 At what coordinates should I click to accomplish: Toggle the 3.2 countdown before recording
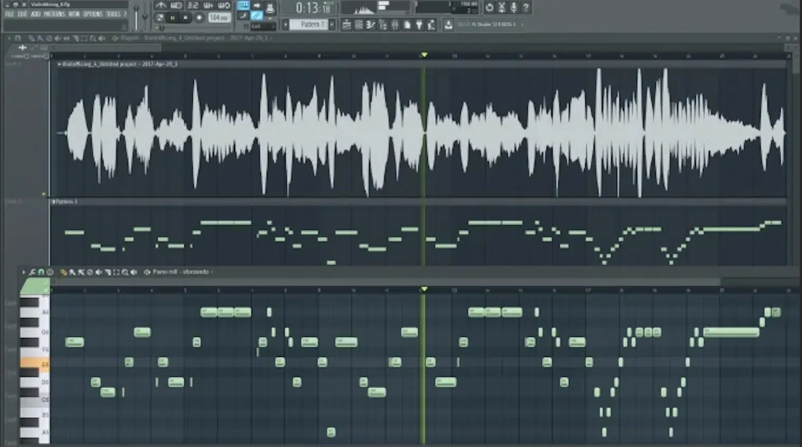193,5
